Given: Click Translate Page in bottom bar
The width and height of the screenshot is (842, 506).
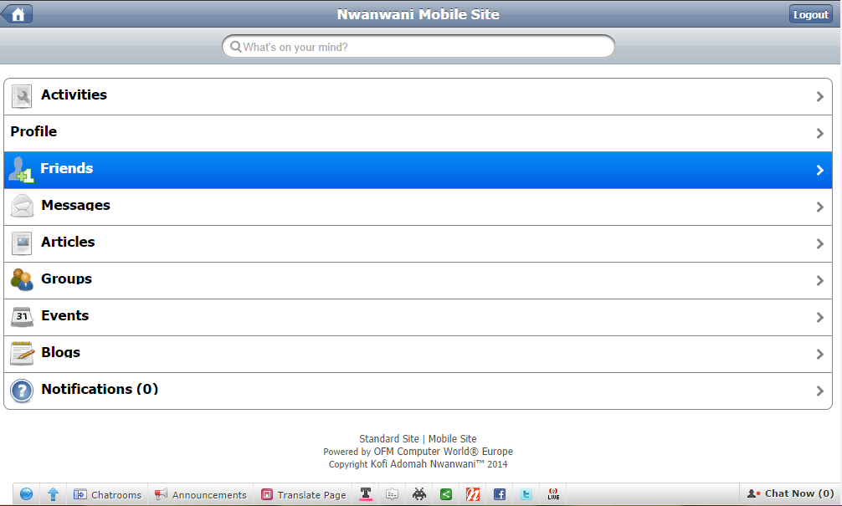Looking at the screenshot, I should pyautogui.click(x=304, y=495).
